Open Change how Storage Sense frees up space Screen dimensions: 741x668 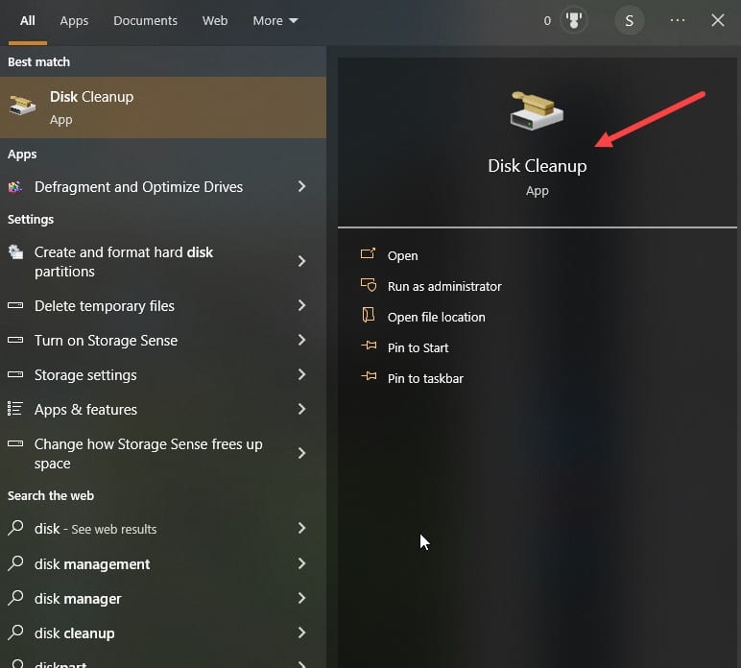(163, 454)
